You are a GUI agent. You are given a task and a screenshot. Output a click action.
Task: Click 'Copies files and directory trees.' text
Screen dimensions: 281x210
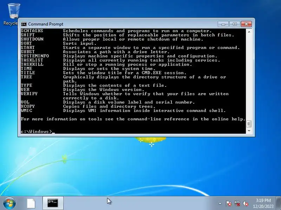(x=109, y=106)
